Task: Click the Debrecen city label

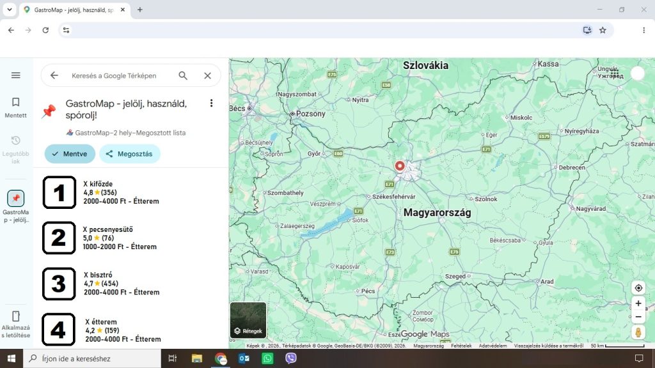Action: pos(572,167)
